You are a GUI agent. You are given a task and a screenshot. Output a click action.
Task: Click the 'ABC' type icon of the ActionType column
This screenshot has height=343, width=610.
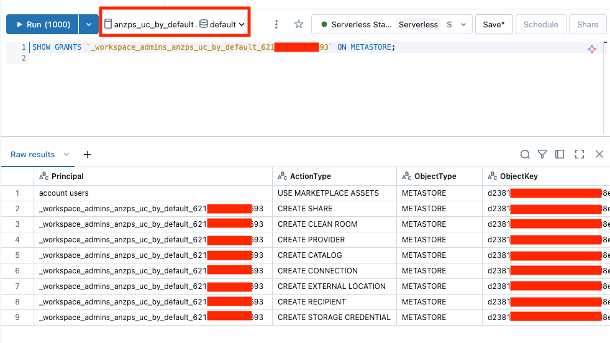point(283,176)
